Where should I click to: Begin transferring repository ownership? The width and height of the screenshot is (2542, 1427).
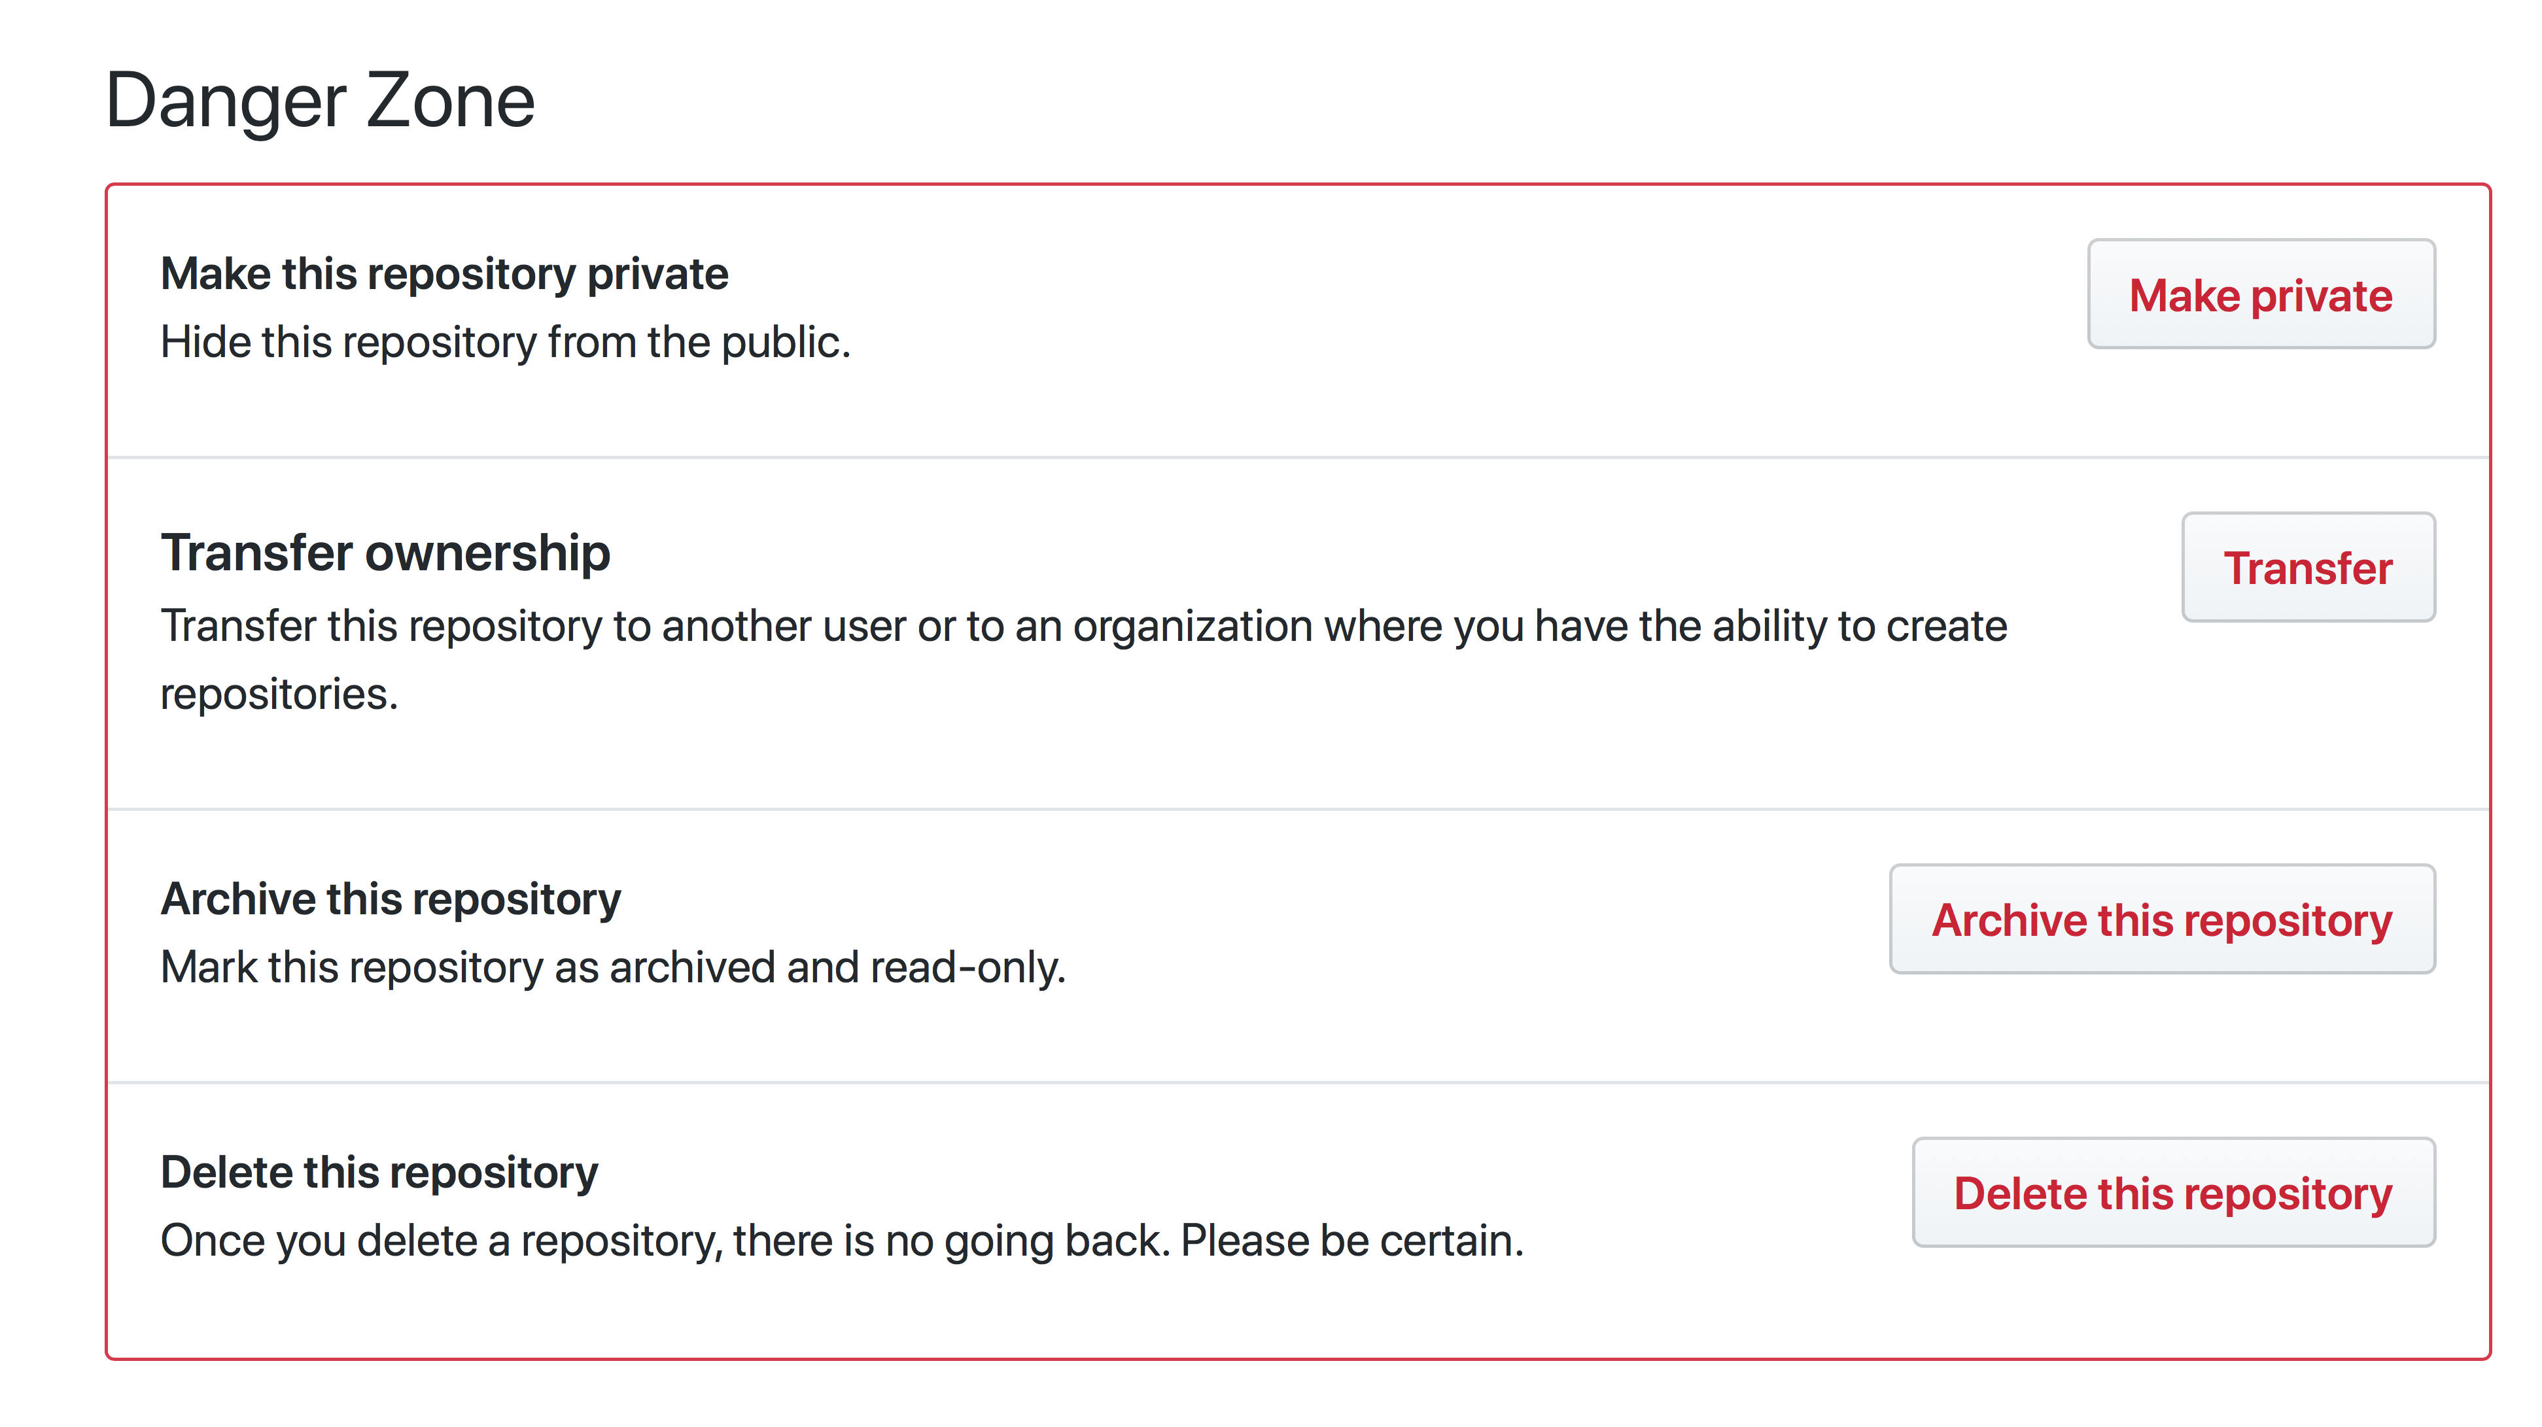click(2308, 568)
